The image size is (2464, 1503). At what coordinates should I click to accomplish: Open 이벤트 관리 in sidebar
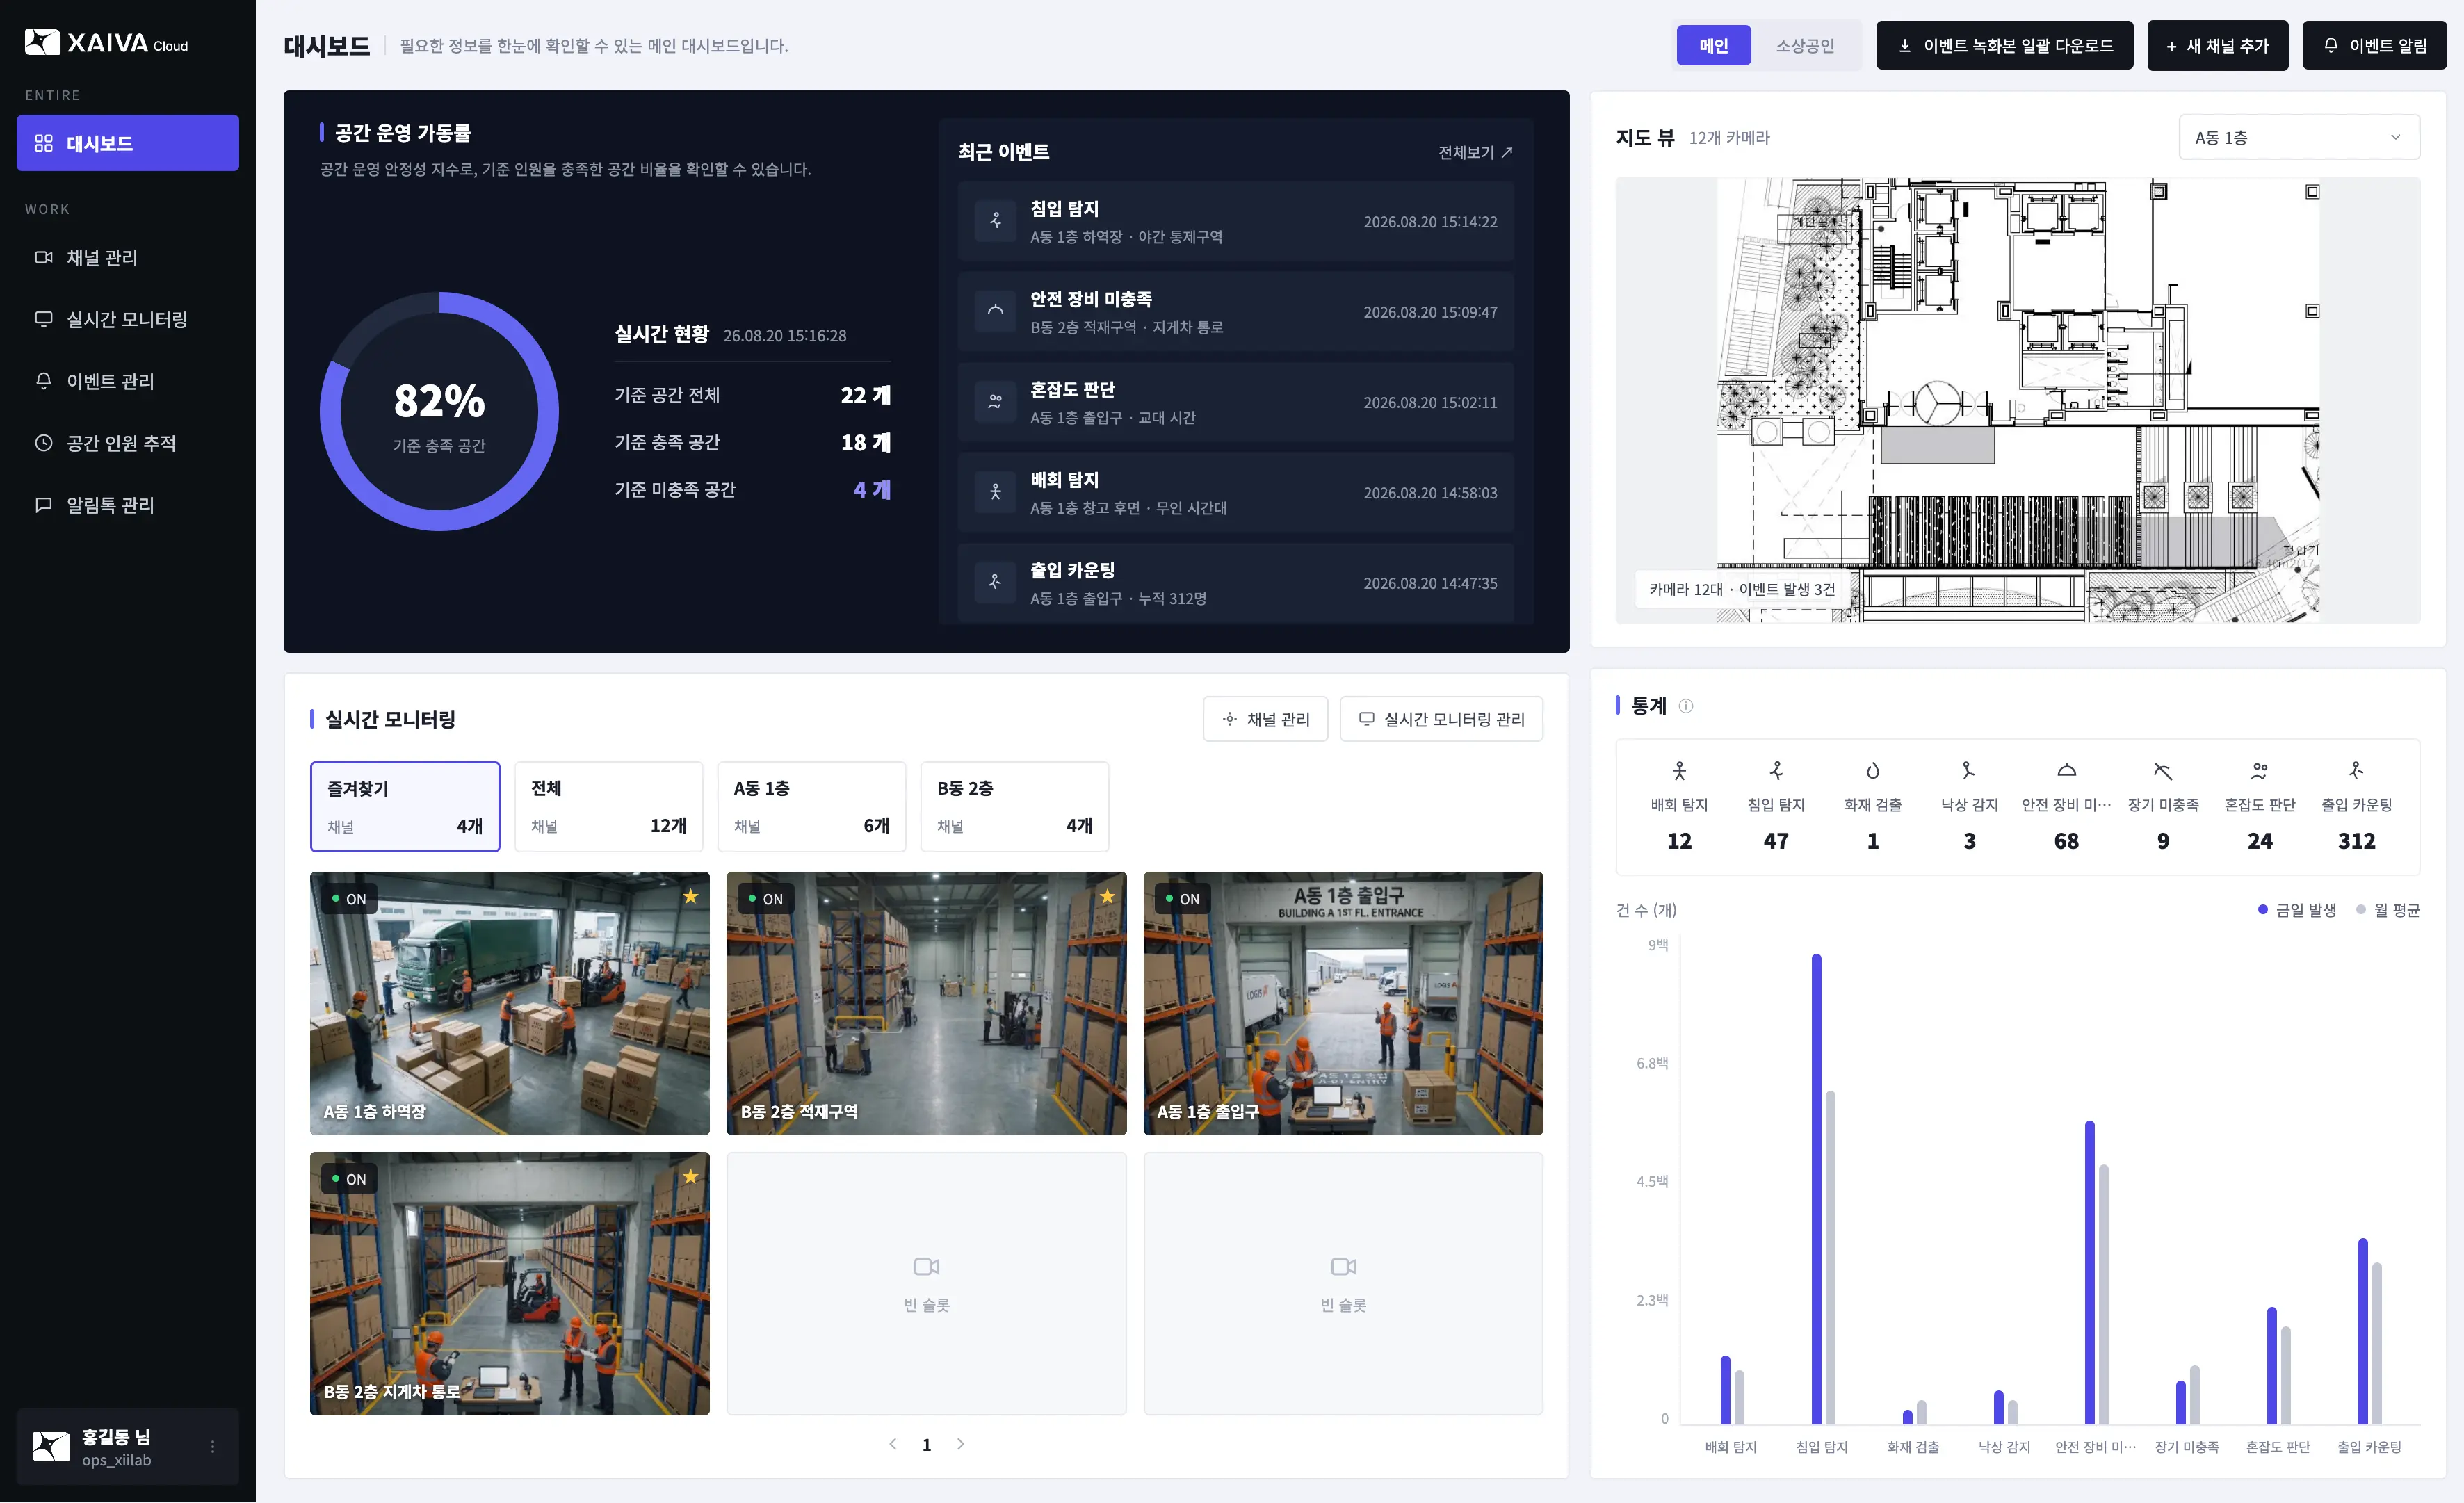coord(128,382)
